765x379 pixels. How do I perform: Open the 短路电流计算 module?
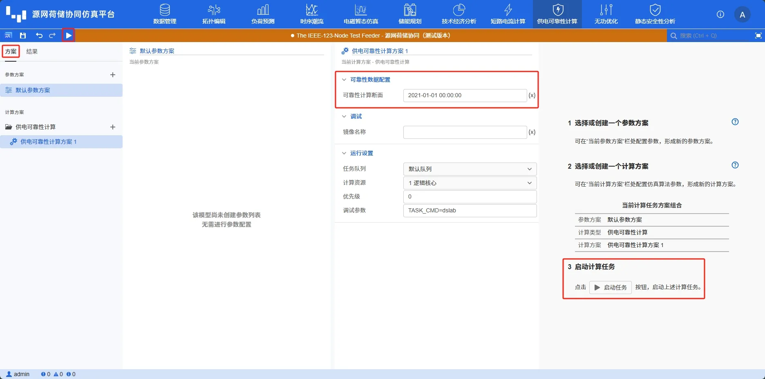click(x=508, y=14)
